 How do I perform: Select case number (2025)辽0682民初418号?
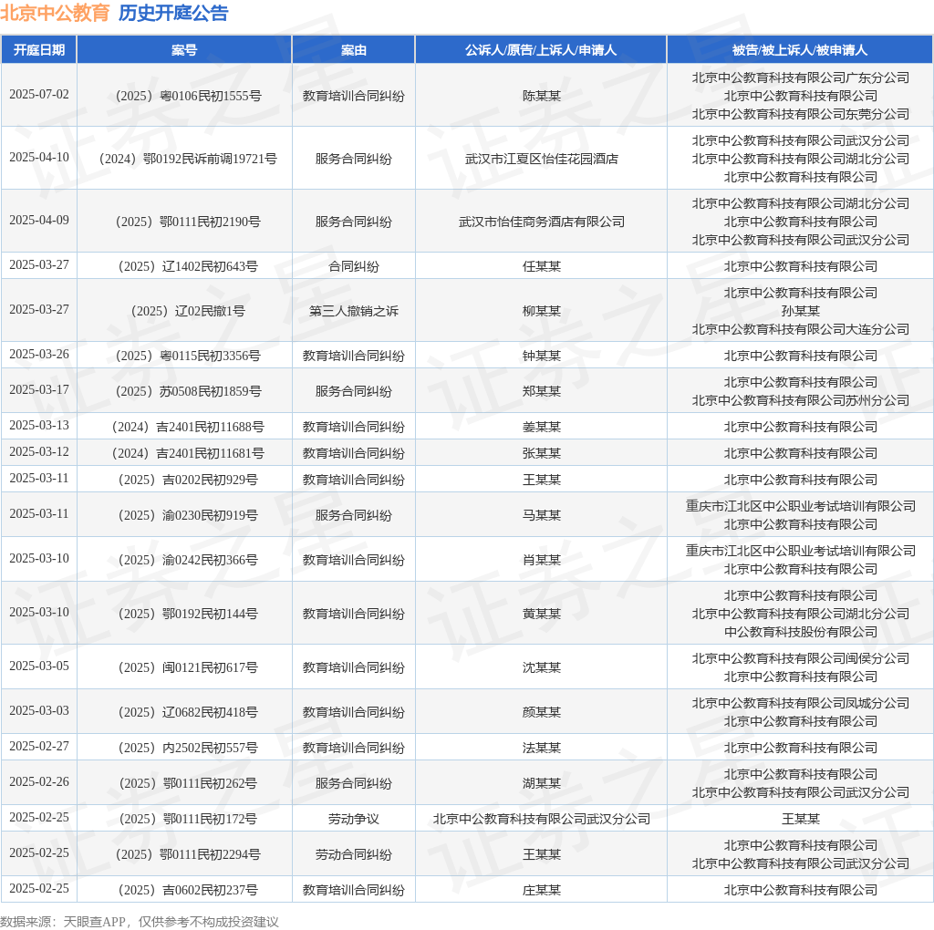coord(188,713)
